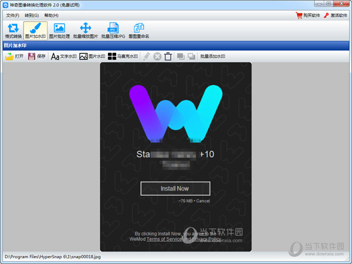Click the Install Now button in image
Screen dimensions: 352x264
tap(175, 188)
